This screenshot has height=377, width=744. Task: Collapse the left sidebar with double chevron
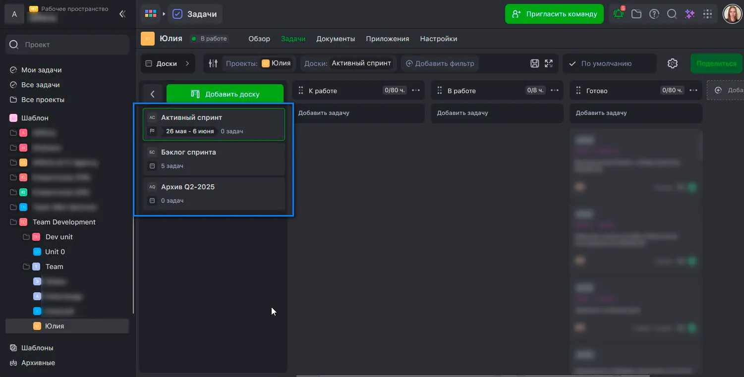point(122,14)
